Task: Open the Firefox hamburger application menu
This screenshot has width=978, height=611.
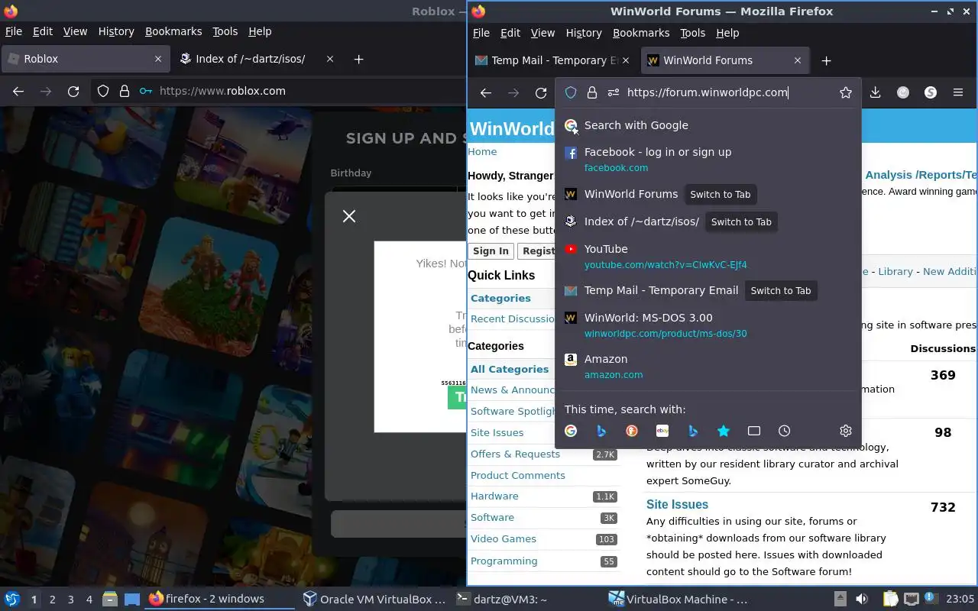Action: pyautogui.click(x=958, y=92)
